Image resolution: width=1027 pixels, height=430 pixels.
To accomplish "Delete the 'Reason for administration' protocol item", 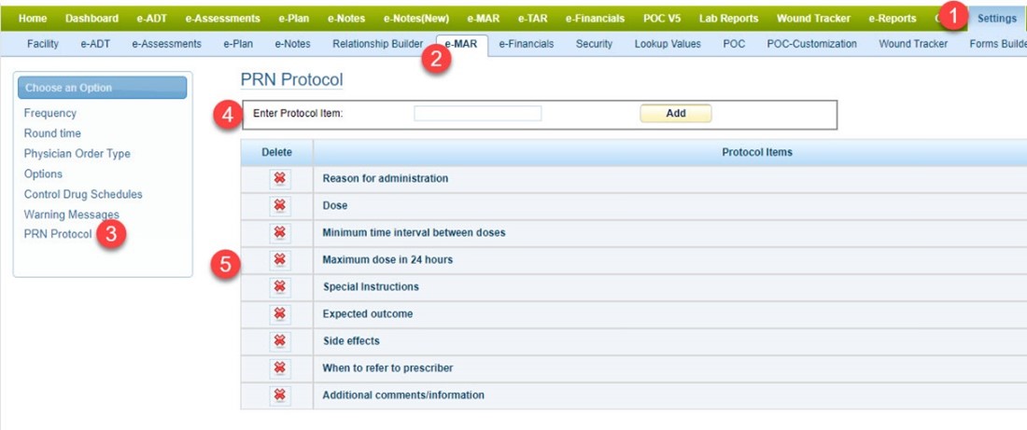I will click(279, 178).
